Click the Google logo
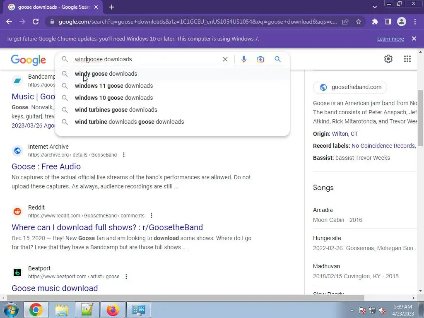This screenshot has height=318, width=424. point(29,60)
